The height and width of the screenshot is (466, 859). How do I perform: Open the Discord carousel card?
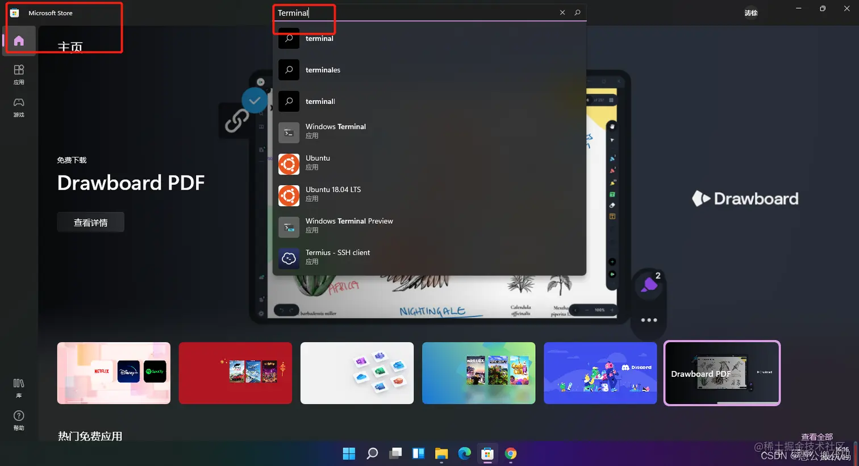coord(600,373)
